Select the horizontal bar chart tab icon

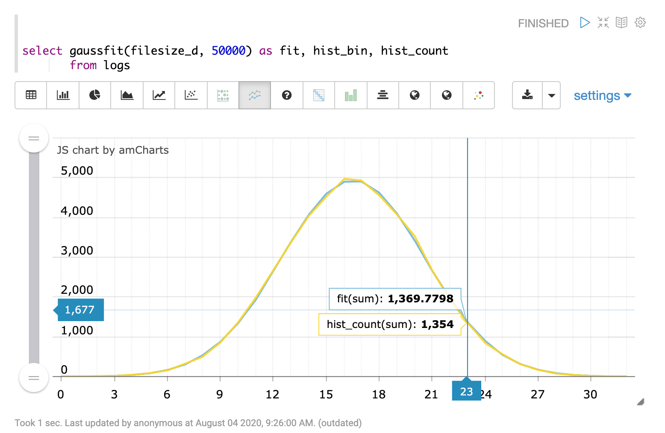click(383, 95)
